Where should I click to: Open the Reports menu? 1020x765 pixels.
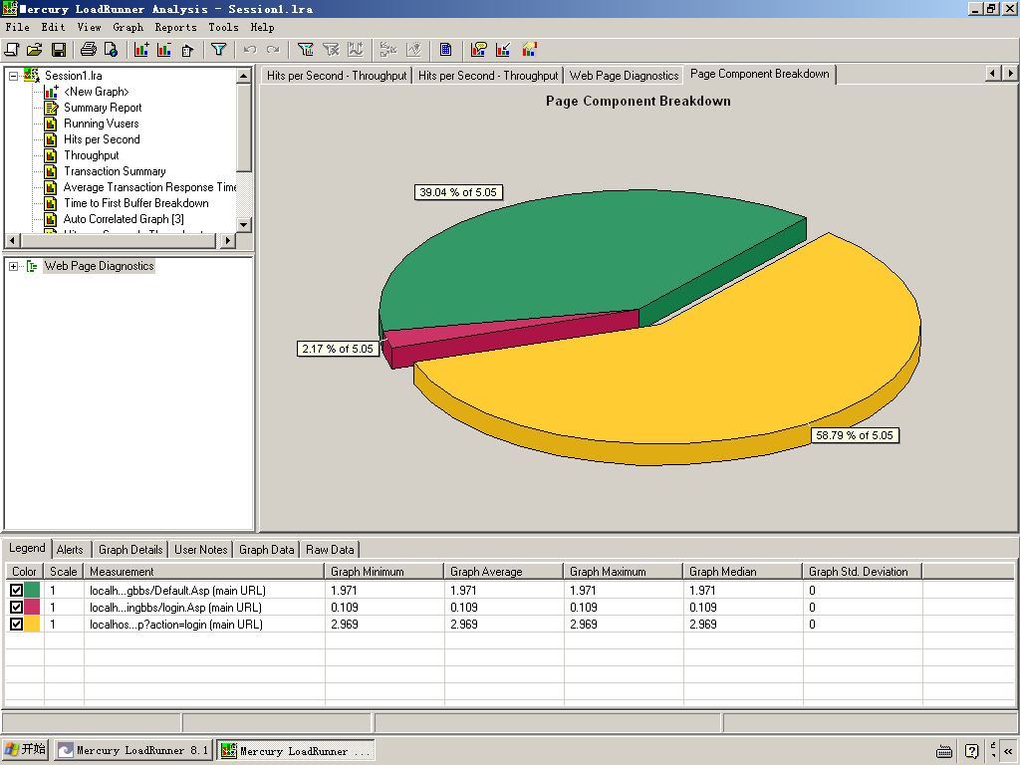coord(175,27)
